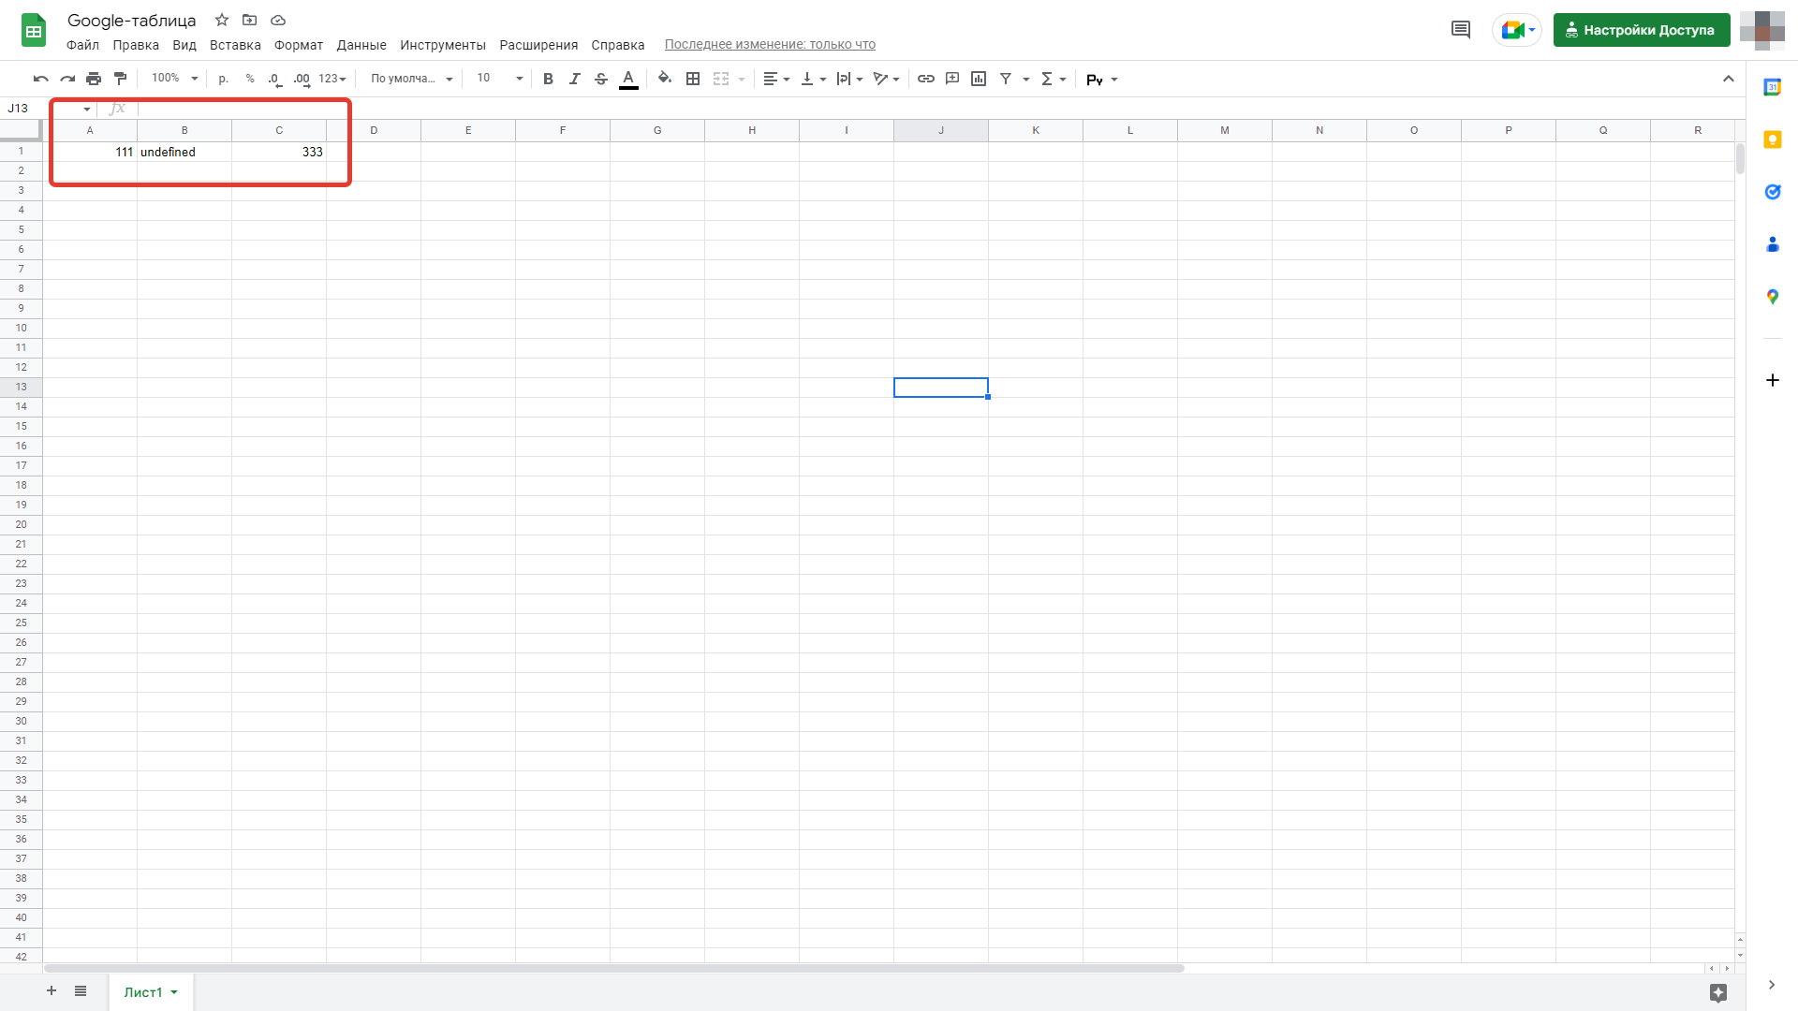This screenshot has height=1011, width=1798.
Task: Click the paint format roller icon
Action: click(120, 79)
